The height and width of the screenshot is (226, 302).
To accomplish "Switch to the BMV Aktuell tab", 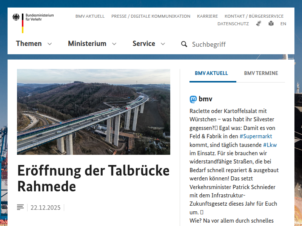I will [x=211, y=73].
